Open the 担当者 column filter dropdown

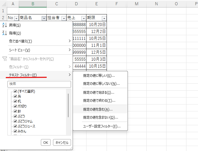[64, 19]
